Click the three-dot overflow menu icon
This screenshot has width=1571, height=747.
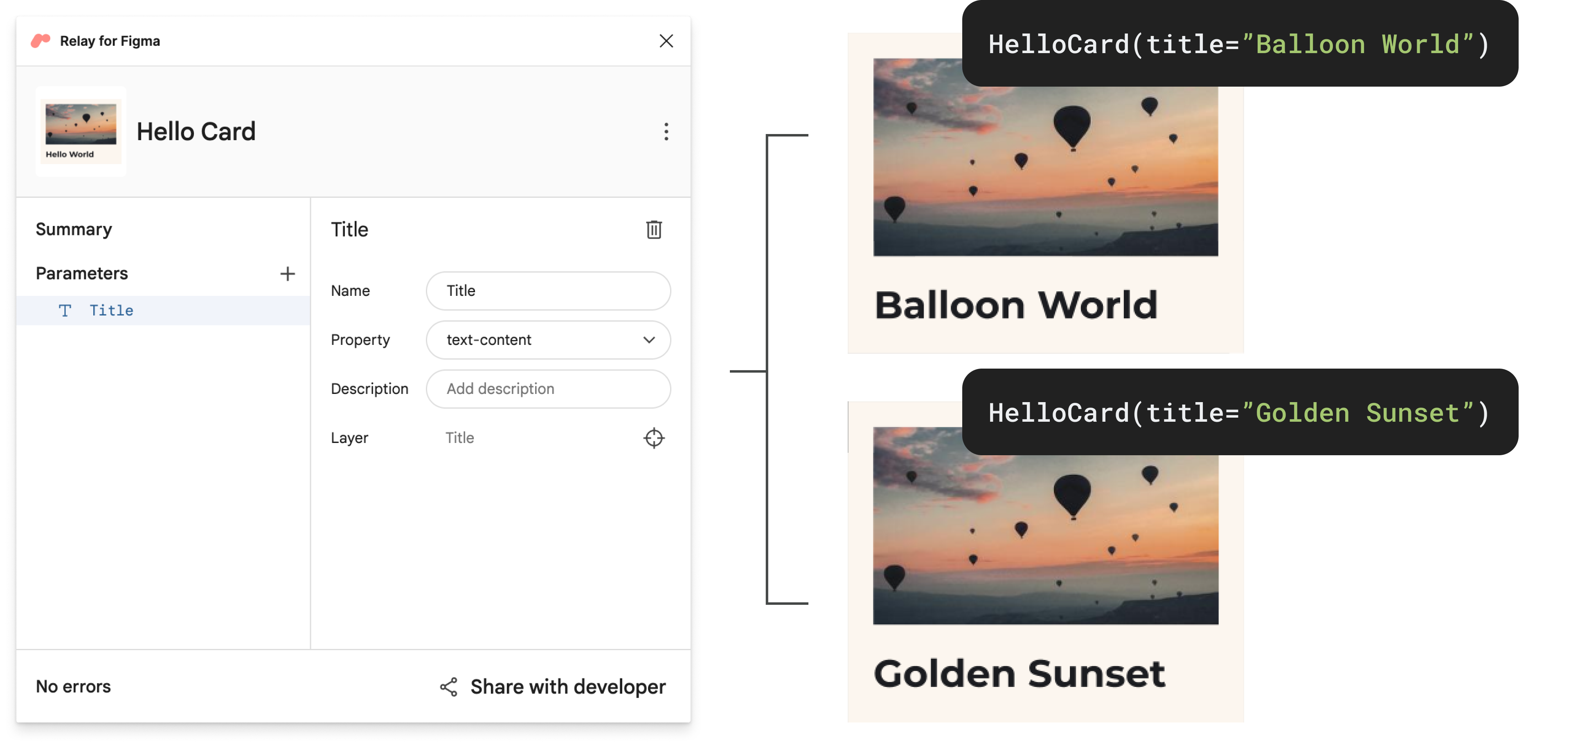(665, 131)
